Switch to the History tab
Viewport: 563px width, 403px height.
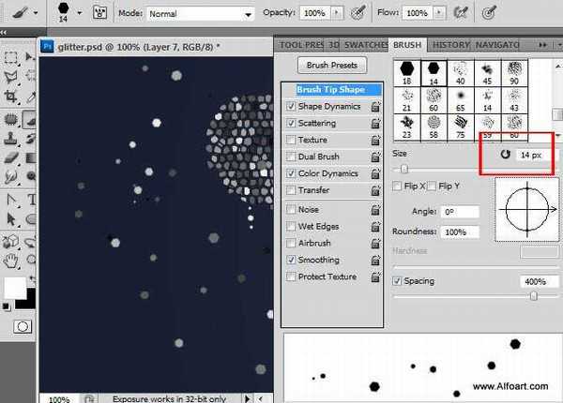[x=451, y=45]
